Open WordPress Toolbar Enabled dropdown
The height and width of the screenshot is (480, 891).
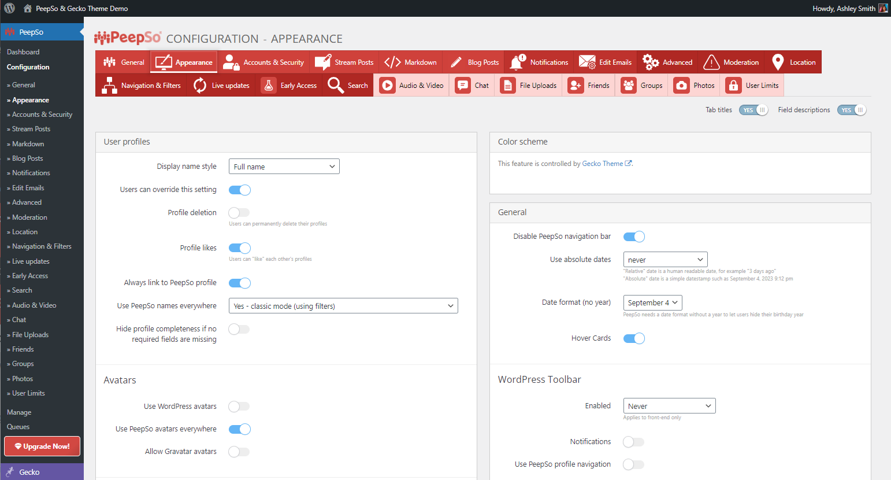point(670,406)
